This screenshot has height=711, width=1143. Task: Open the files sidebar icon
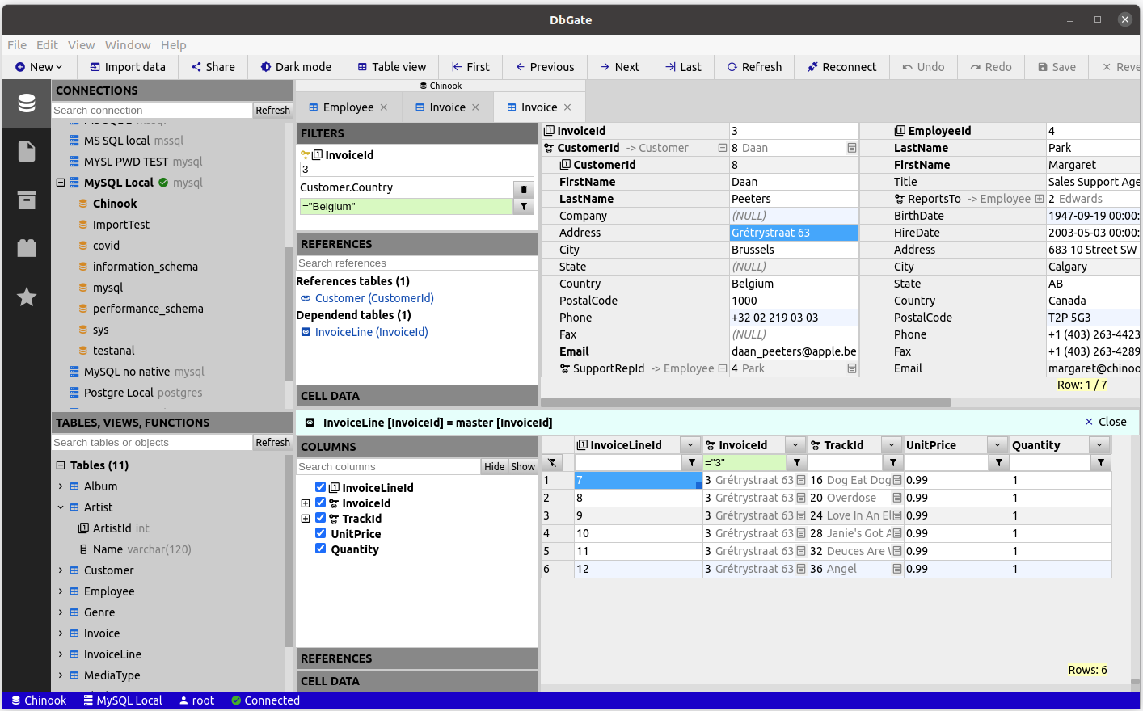[x=27, y=152]
